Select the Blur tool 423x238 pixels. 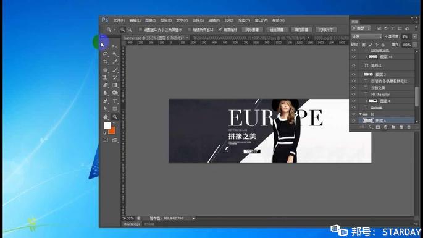click(105, 93)
